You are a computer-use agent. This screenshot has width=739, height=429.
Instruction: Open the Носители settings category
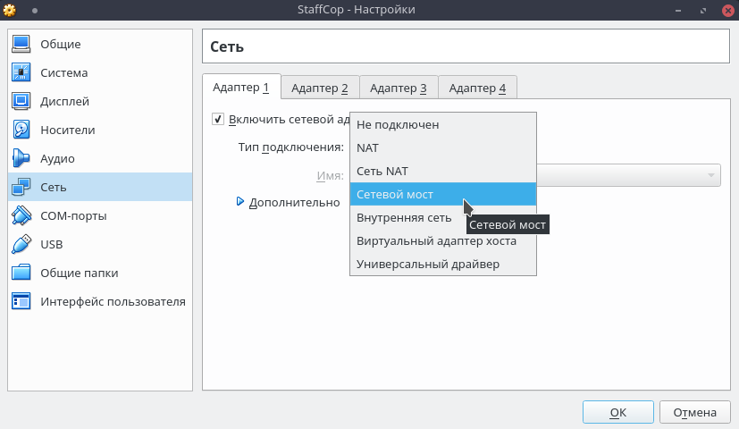[100, 130]
